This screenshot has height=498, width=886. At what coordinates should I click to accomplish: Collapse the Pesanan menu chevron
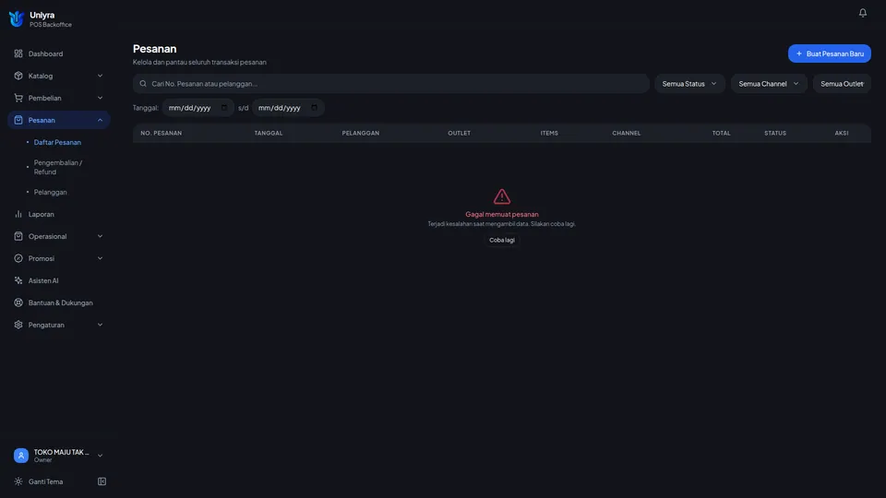coord(100,120)
